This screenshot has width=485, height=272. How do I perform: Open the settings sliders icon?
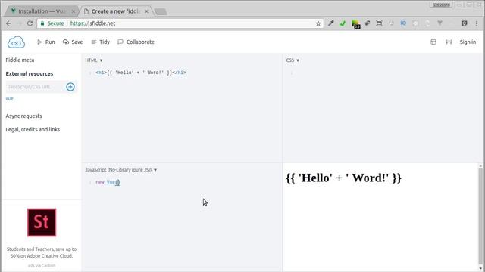coord(449,42)
